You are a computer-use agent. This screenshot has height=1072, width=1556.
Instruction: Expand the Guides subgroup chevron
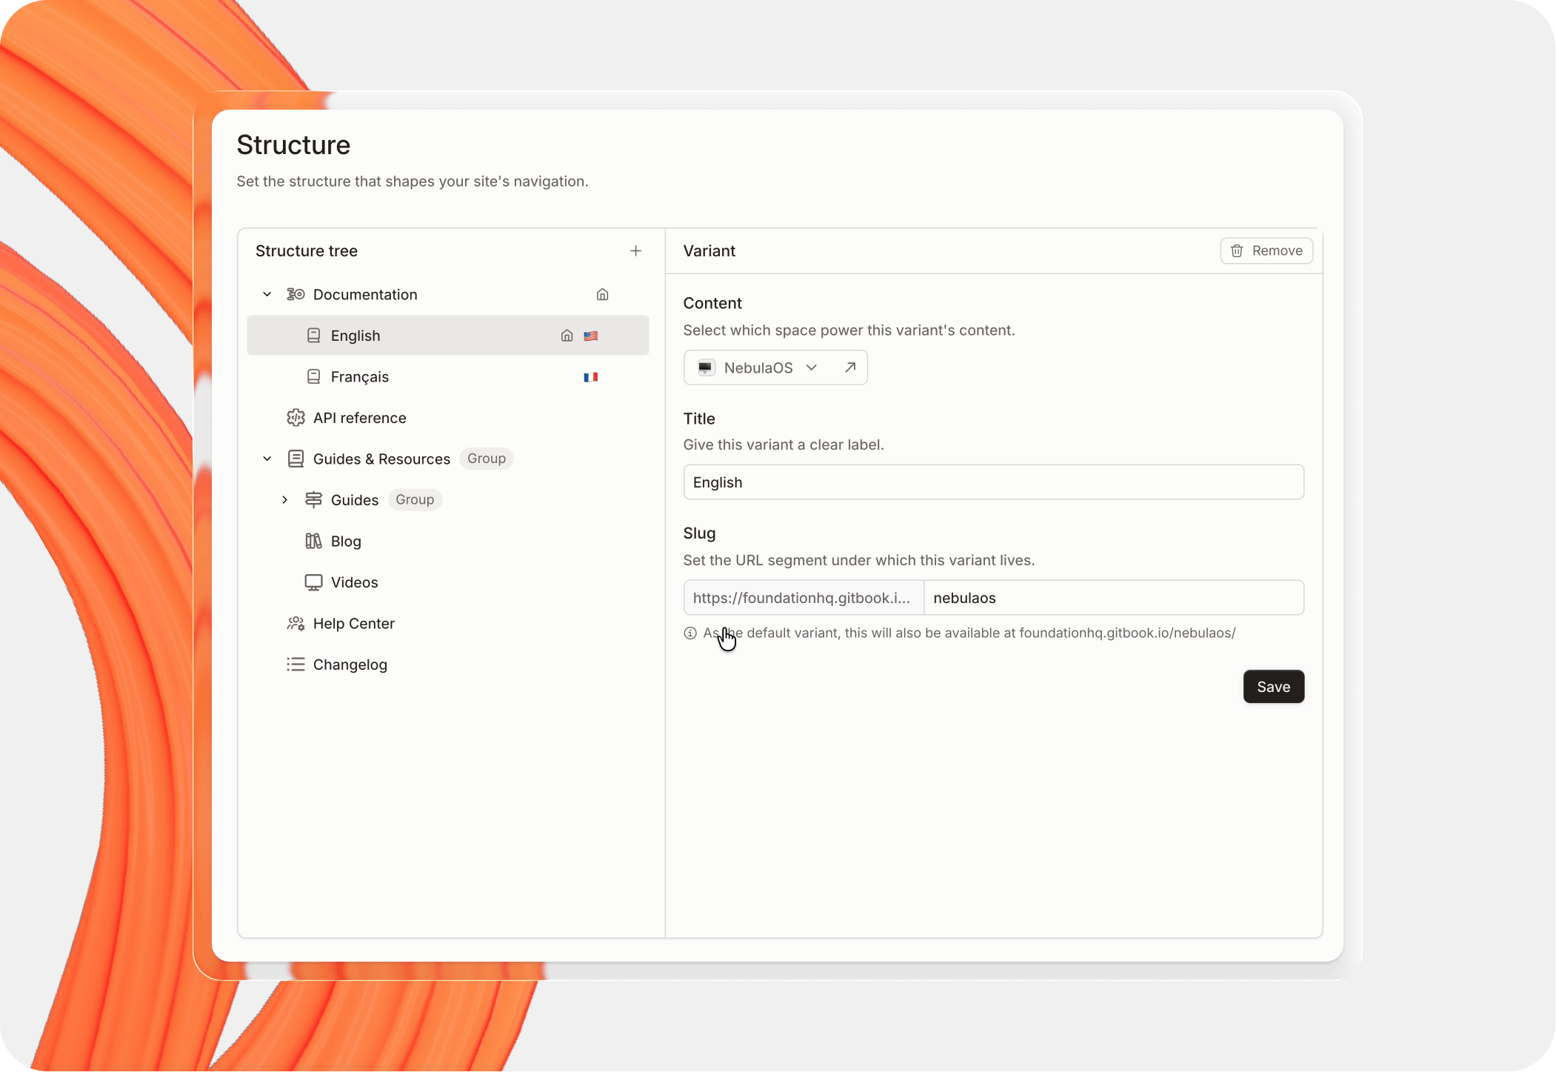tap(285, 500)
